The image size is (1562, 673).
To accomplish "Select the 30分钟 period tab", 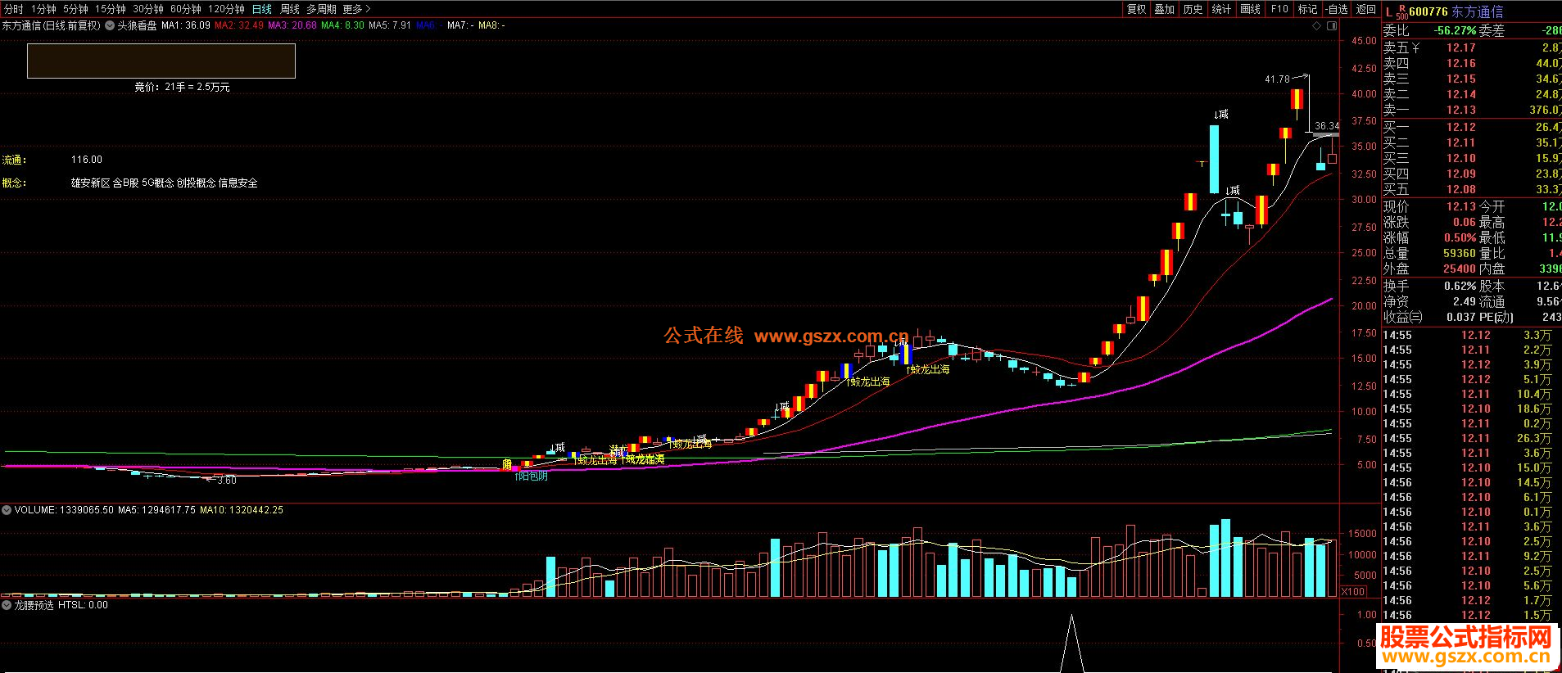I will 148,9.
